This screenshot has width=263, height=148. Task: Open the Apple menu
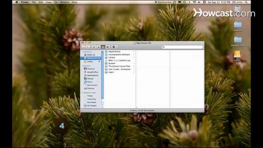click(16, 2)
